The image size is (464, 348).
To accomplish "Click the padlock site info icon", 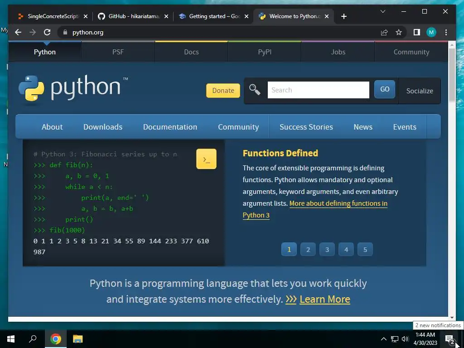I will (65, 32).
